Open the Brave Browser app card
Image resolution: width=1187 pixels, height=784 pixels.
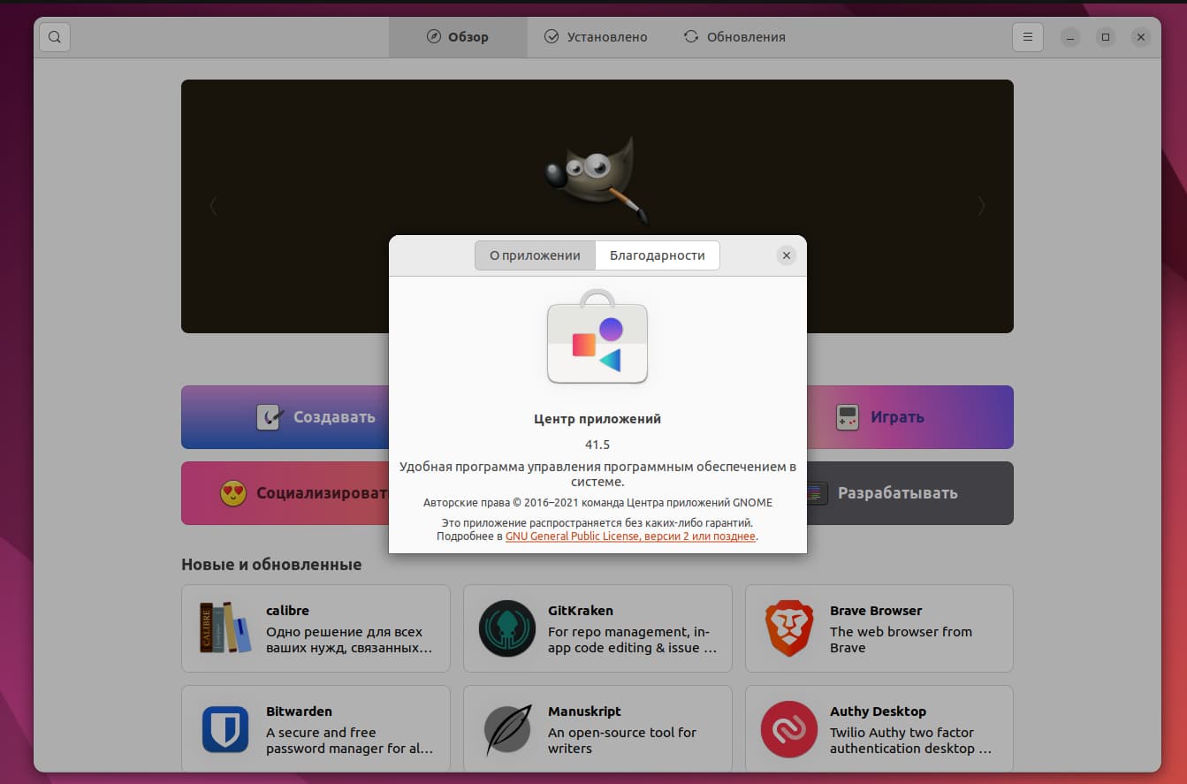[879, 628]
